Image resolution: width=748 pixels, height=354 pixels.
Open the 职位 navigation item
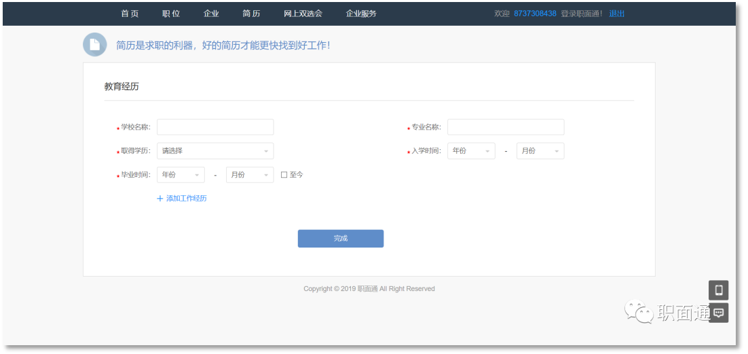(x=171, y=14)
